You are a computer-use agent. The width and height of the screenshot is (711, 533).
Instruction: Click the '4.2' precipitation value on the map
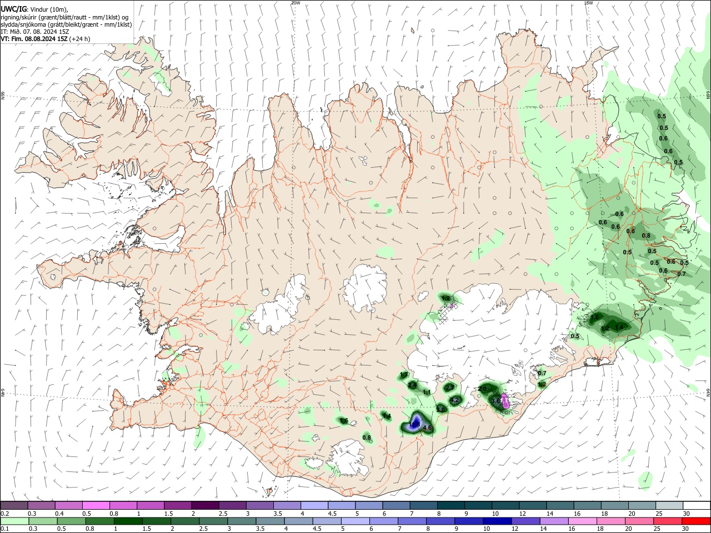(454, 400)
